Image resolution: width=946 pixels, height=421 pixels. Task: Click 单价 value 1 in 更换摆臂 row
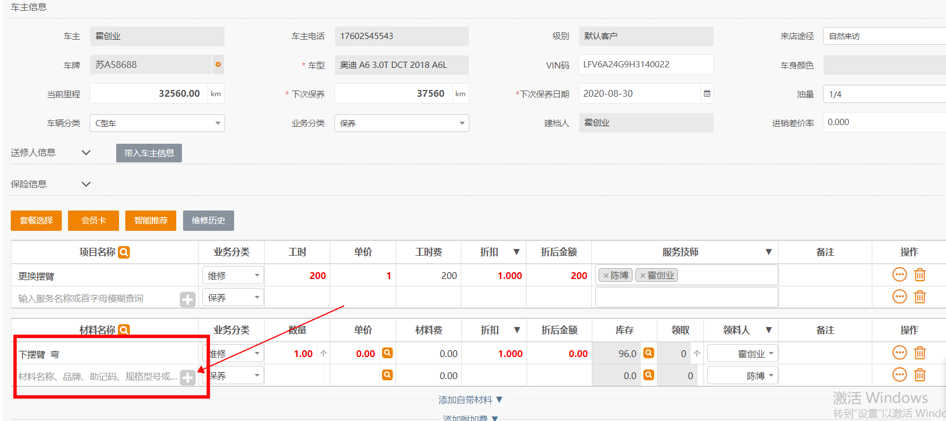[388, 276]
